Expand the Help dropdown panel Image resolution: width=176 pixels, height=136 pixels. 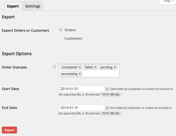click(x=168, y=1)
